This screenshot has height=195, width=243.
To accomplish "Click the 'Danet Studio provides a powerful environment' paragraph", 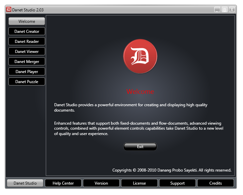I will click(131, 107).
